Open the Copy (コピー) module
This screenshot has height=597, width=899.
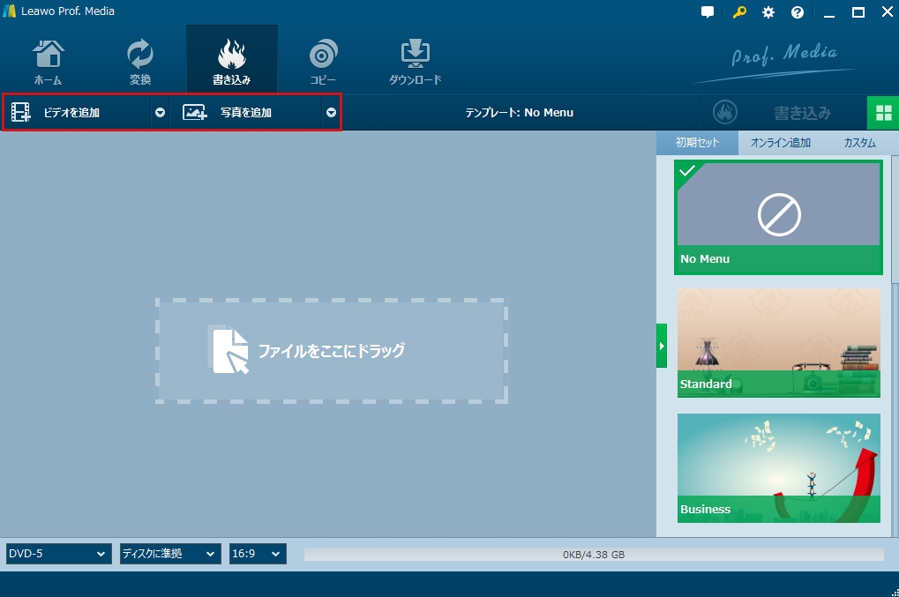(x=322, y=62)
